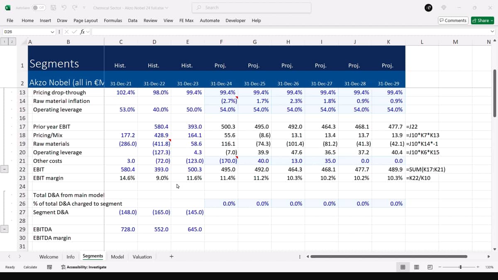The height and width of the screenshot is (280, 498).
Task: Switch to the Model sheet tab
Action: pyautogui.click(x=117, y=257)
